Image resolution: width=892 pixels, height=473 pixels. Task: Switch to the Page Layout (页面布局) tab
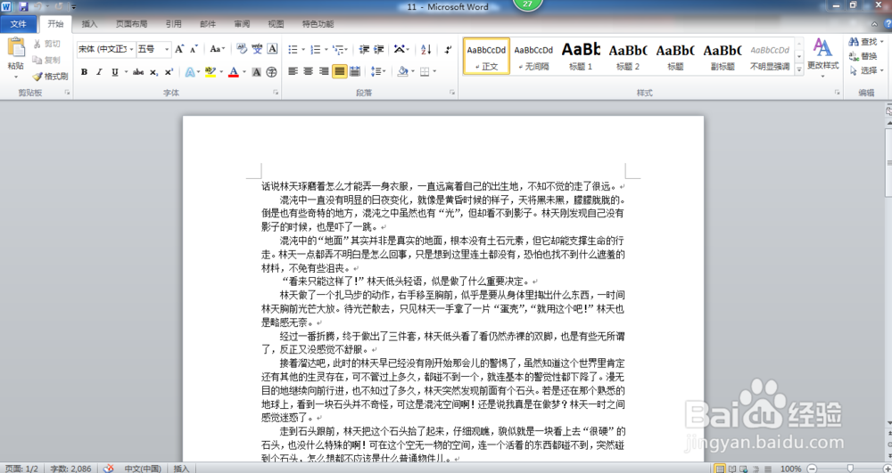[131, 24]
